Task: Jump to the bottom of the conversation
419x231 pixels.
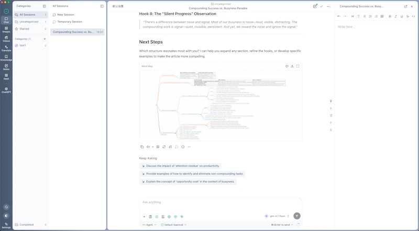Action: (331, 130)
